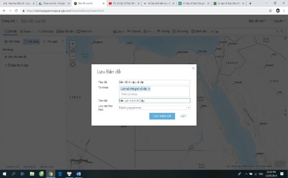Viewport: 288px width, 178px height.
Task: Remove the 'Lịch sử thế giới cổ đại' tag
Action: 149,89
